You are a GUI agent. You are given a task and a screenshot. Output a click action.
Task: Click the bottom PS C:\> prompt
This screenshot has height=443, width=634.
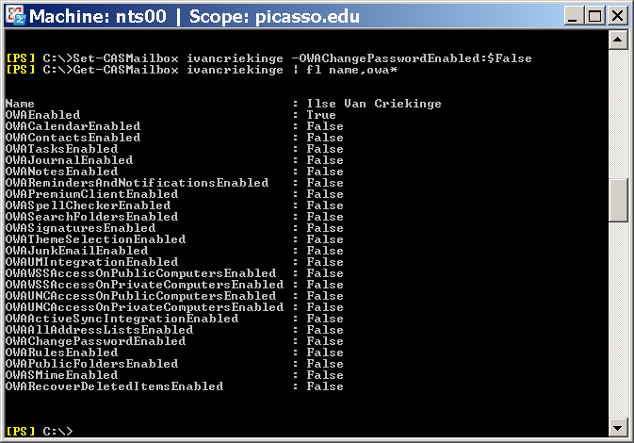40,431
